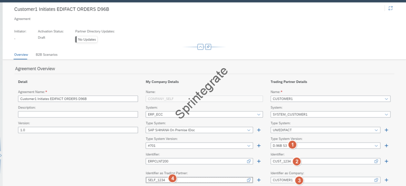Pin the header using the pin icon
The width and height of the screenshot is (406, 186).
pyautogui.click(x=208, y=47)
